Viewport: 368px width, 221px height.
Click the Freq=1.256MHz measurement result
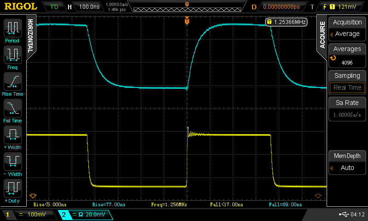tap(169, 204)
